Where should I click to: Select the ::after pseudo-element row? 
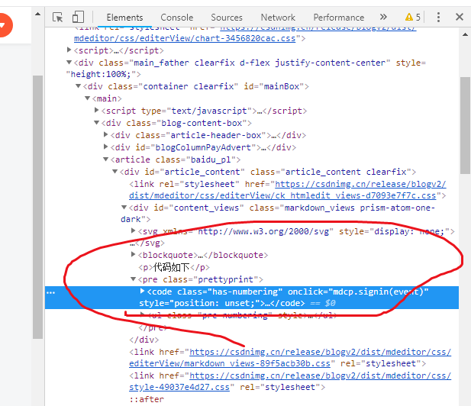pyautogui.click(x=147, y=399)
